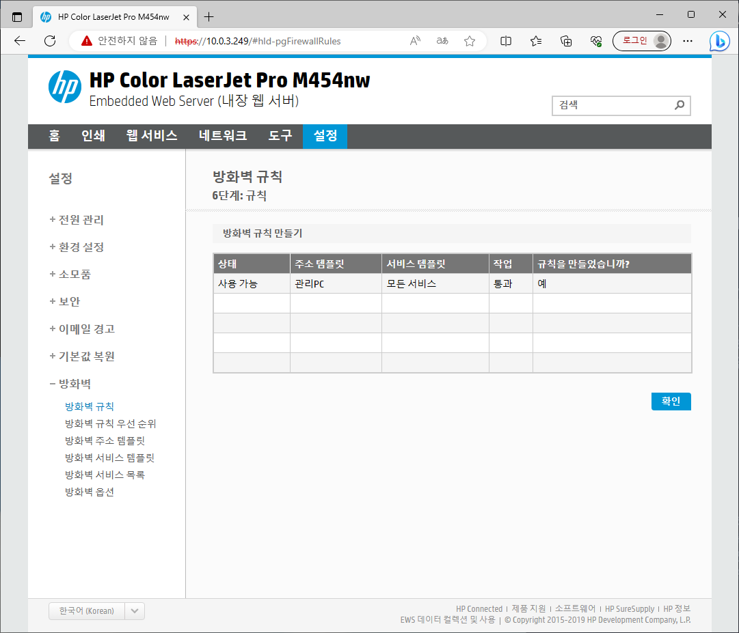Open the 홈 menu tab

(x=54, y=136)
